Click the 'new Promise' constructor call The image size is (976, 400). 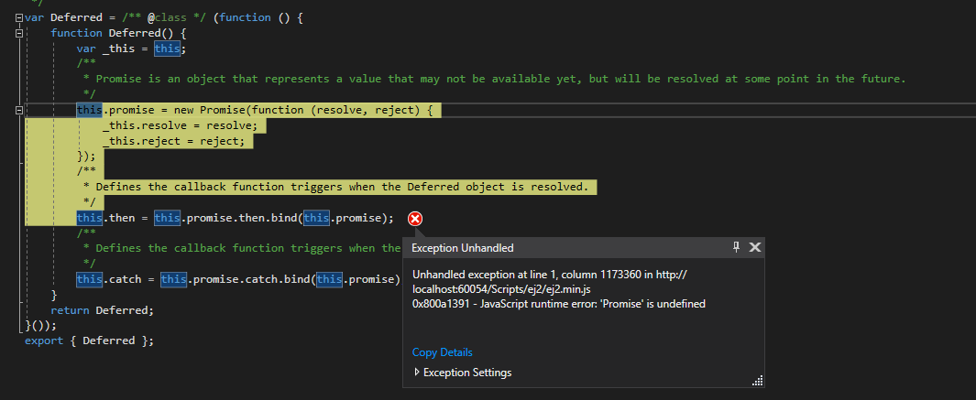(x=206, y=110)
